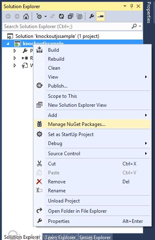Click the Collapse All toolbar icon

click(x=70, y=16)
